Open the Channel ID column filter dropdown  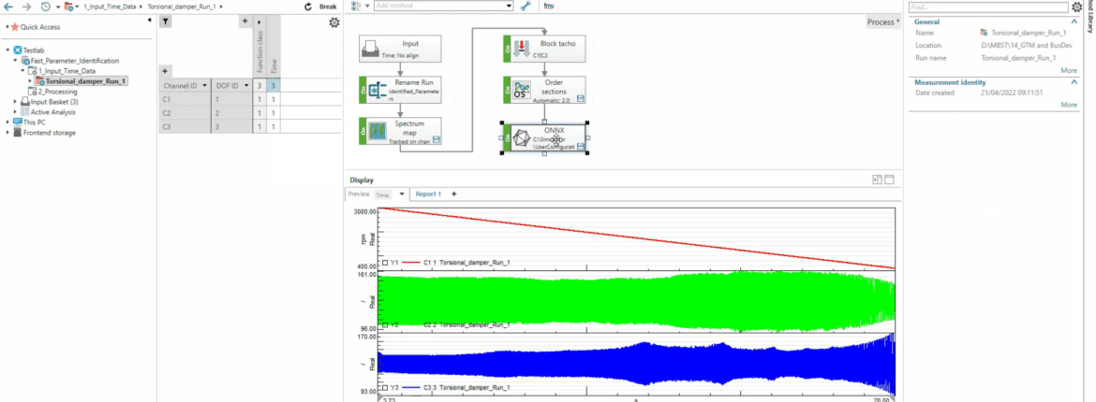tap(206, 85)
